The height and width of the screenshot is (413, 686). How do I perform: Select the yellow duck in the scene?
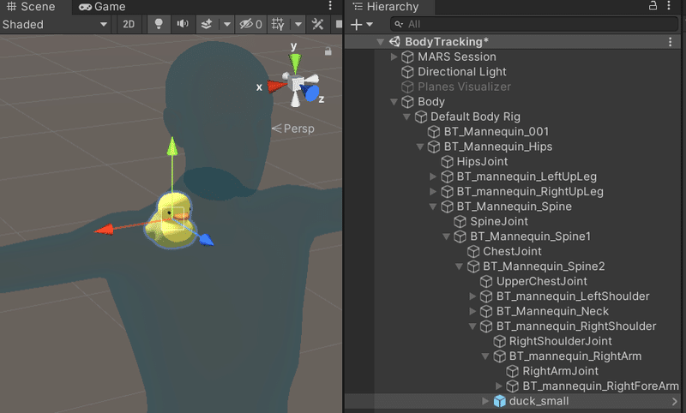coord(172,221)
